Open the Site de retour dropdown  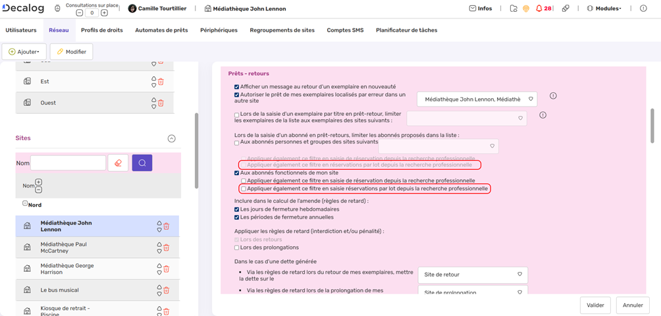(x=473, y=275)
